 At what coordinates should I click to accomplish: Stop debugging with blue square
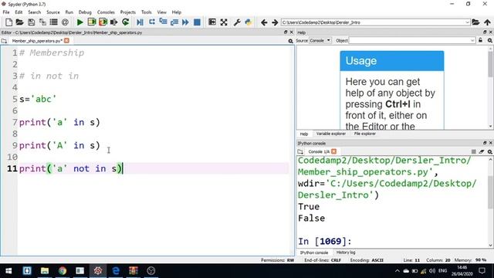198,22
